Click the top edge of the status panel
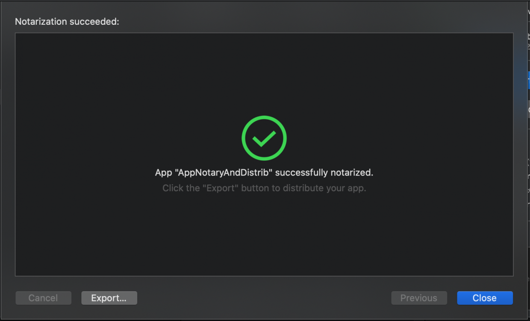 click(x=264, y=33)
